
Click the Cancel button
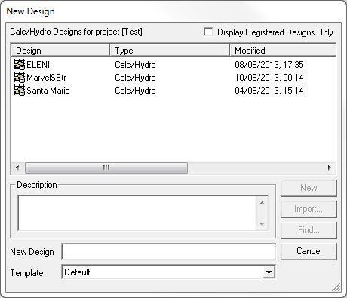point(309,251)
